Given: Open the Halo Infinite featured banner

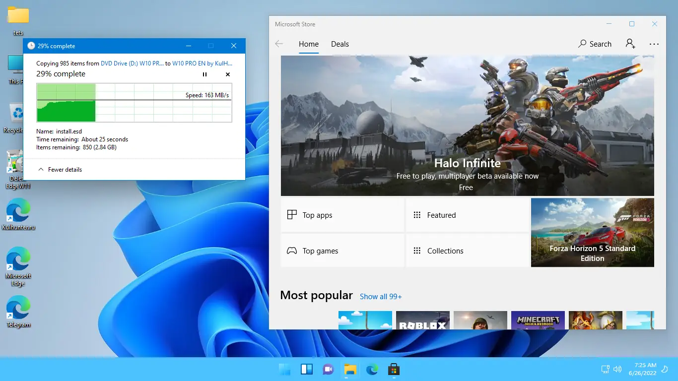Looking at the screenshot, I should (x=468, y=126).
